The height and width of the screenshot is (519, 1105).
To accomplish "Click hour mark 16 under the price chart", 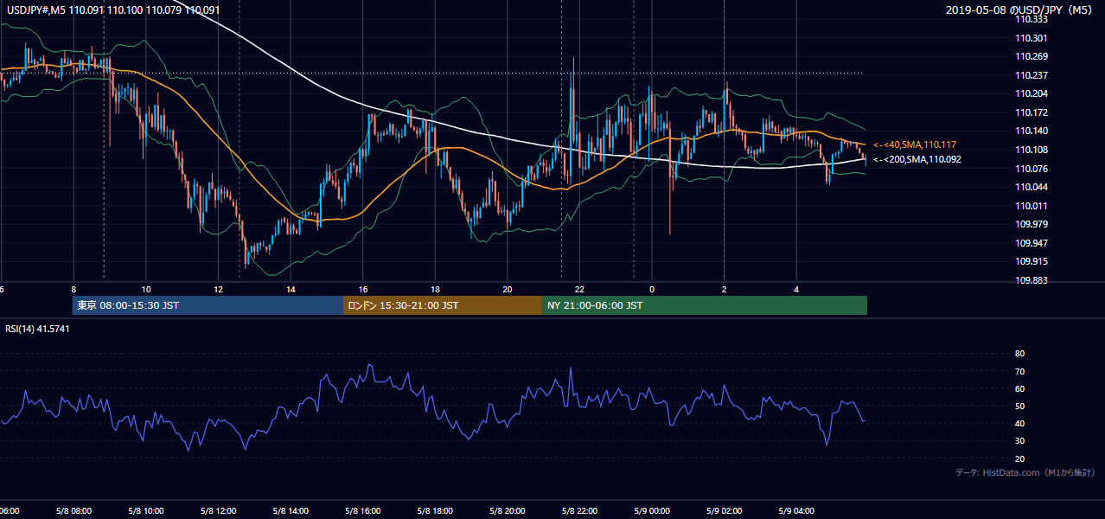I will pyautogui.click(x=363, y=289).
